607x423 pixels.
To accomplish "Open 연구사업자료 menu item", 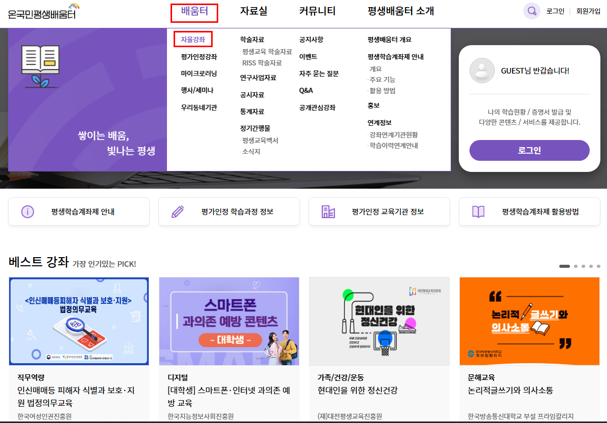I will click(258, 78).
